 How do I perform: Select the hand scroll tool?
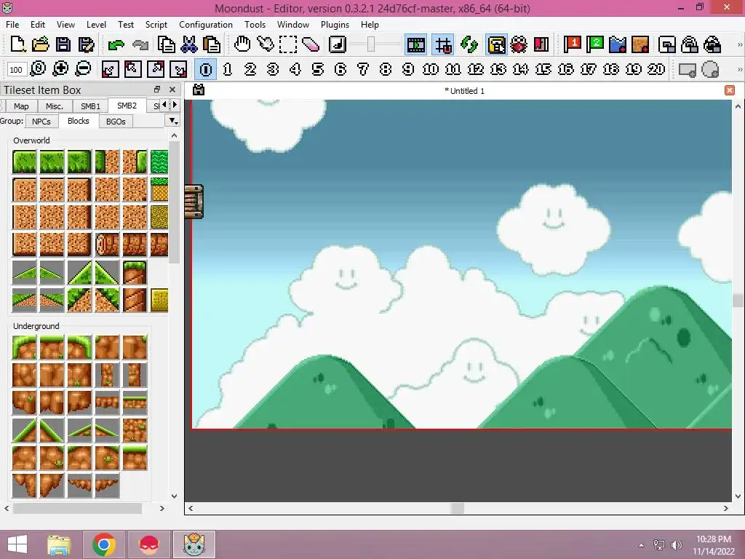242,44
